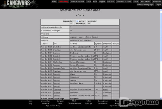Click 'Blue Terror Rabbit' controller name

(x=77, y=83)
